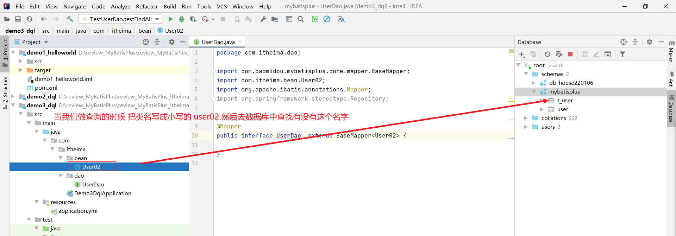Navigate forward using the right arrow
The width and height of the screenshot is (676, 236).
pyautogui.click(x=56, y=19)
